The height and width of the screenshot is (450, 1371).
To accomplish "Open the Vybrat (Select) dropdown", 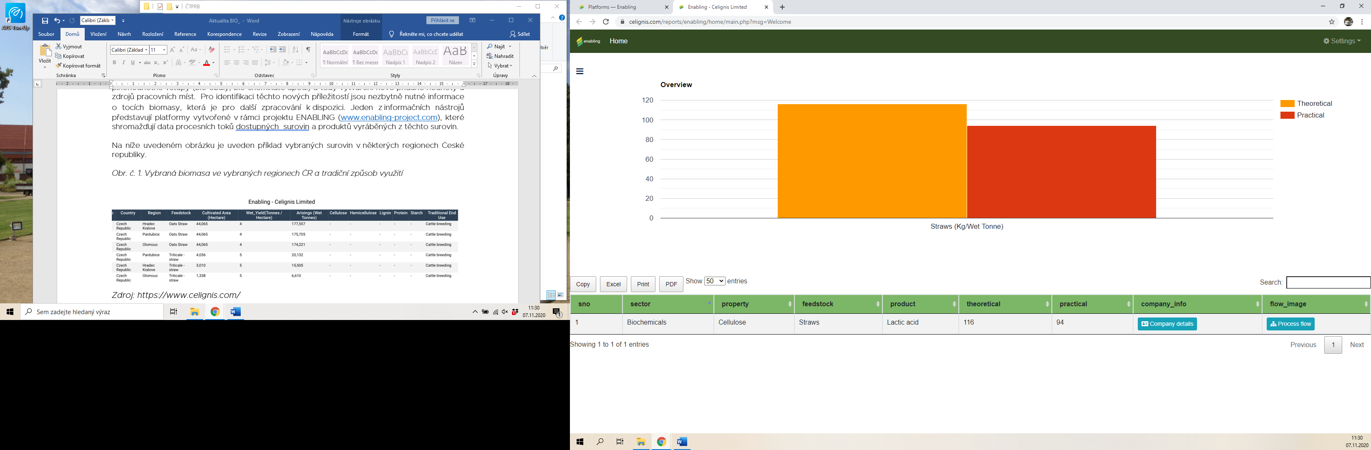I will click(x=500, y=66).
